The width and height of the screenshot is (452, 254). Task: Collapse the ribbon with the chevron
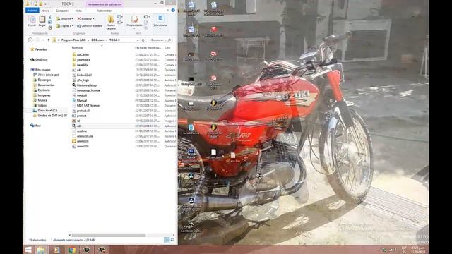[x=168, y=10]
